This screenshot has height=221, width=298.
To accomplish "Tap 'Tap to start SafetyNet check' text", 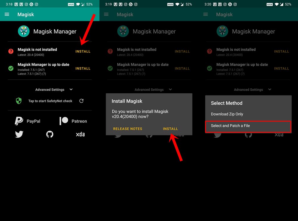I will [x=50, y=101].
